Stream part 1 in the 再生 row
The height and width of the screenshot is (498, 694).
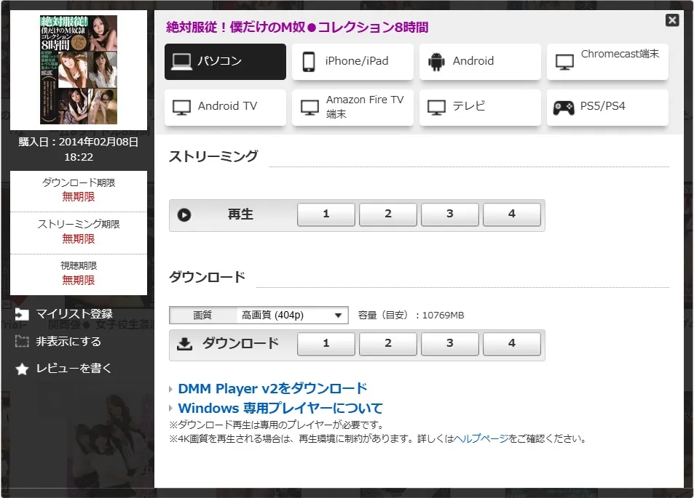point(326,214)
